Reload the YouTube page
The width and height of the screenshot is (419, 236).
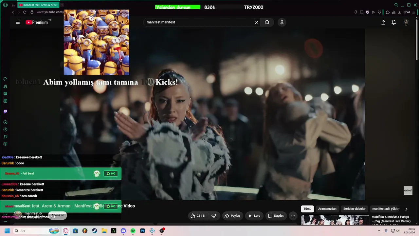pyautogui.click(x=25, y=12)
